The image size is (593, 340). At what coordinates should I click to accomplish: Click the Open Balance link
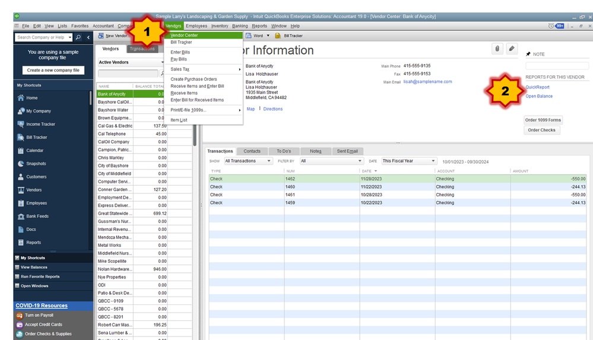pyautogui.click(x=539, y=96)
